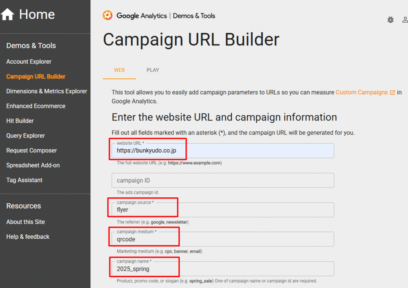Click the account sign-in icon
The image size is (408, 288).
[x=405, y=19]
